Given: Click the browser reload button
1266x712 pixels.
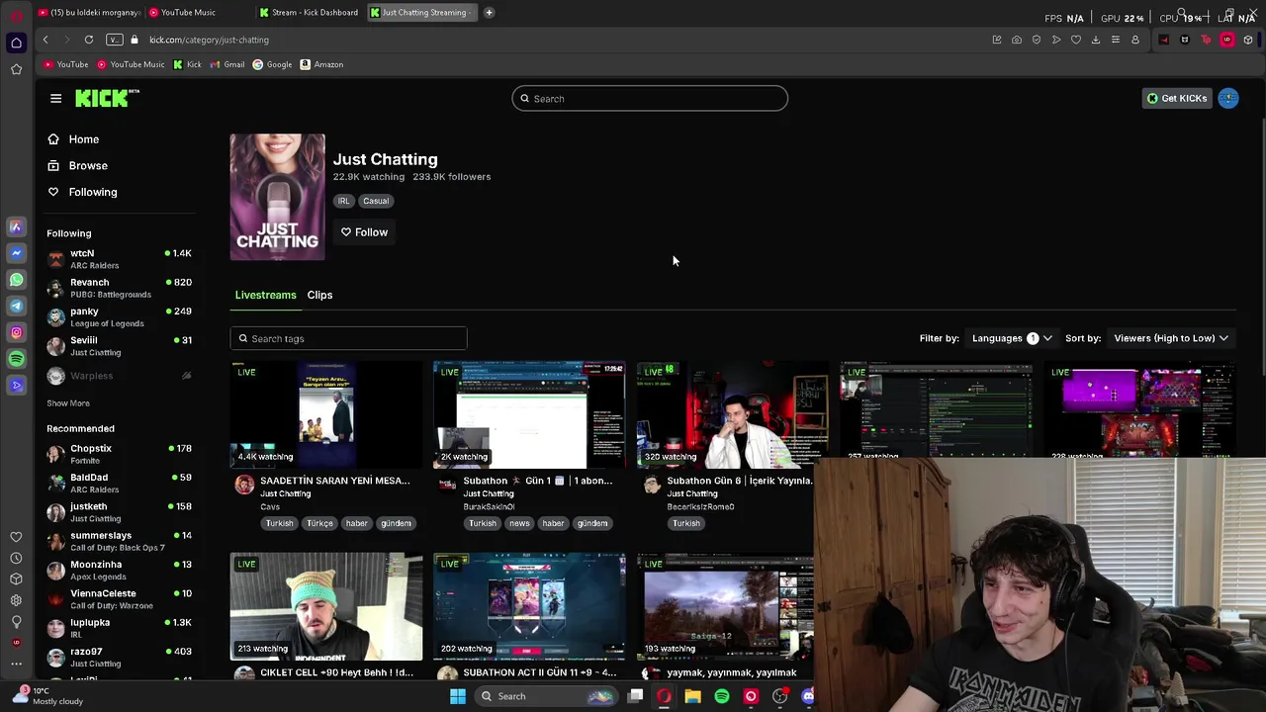Looking at the screenshot, I should (x=89, y=40).
